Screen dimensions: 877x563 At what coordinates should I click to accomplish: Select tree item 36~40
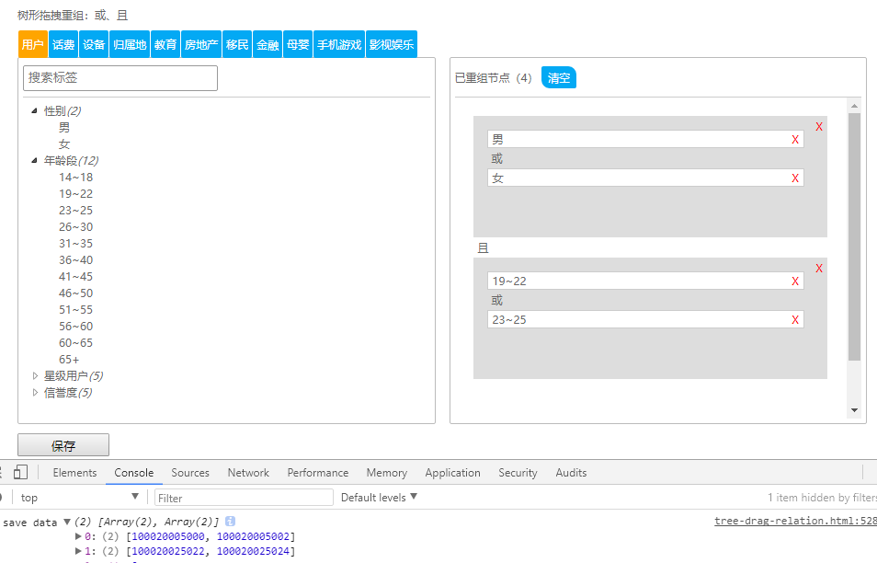pyautogui.click(x=76, y=260)
